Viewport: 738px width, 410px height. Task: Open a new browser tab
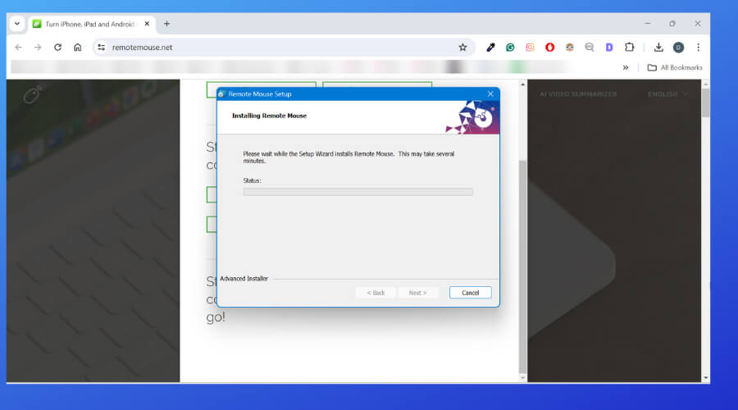(166, 24)
